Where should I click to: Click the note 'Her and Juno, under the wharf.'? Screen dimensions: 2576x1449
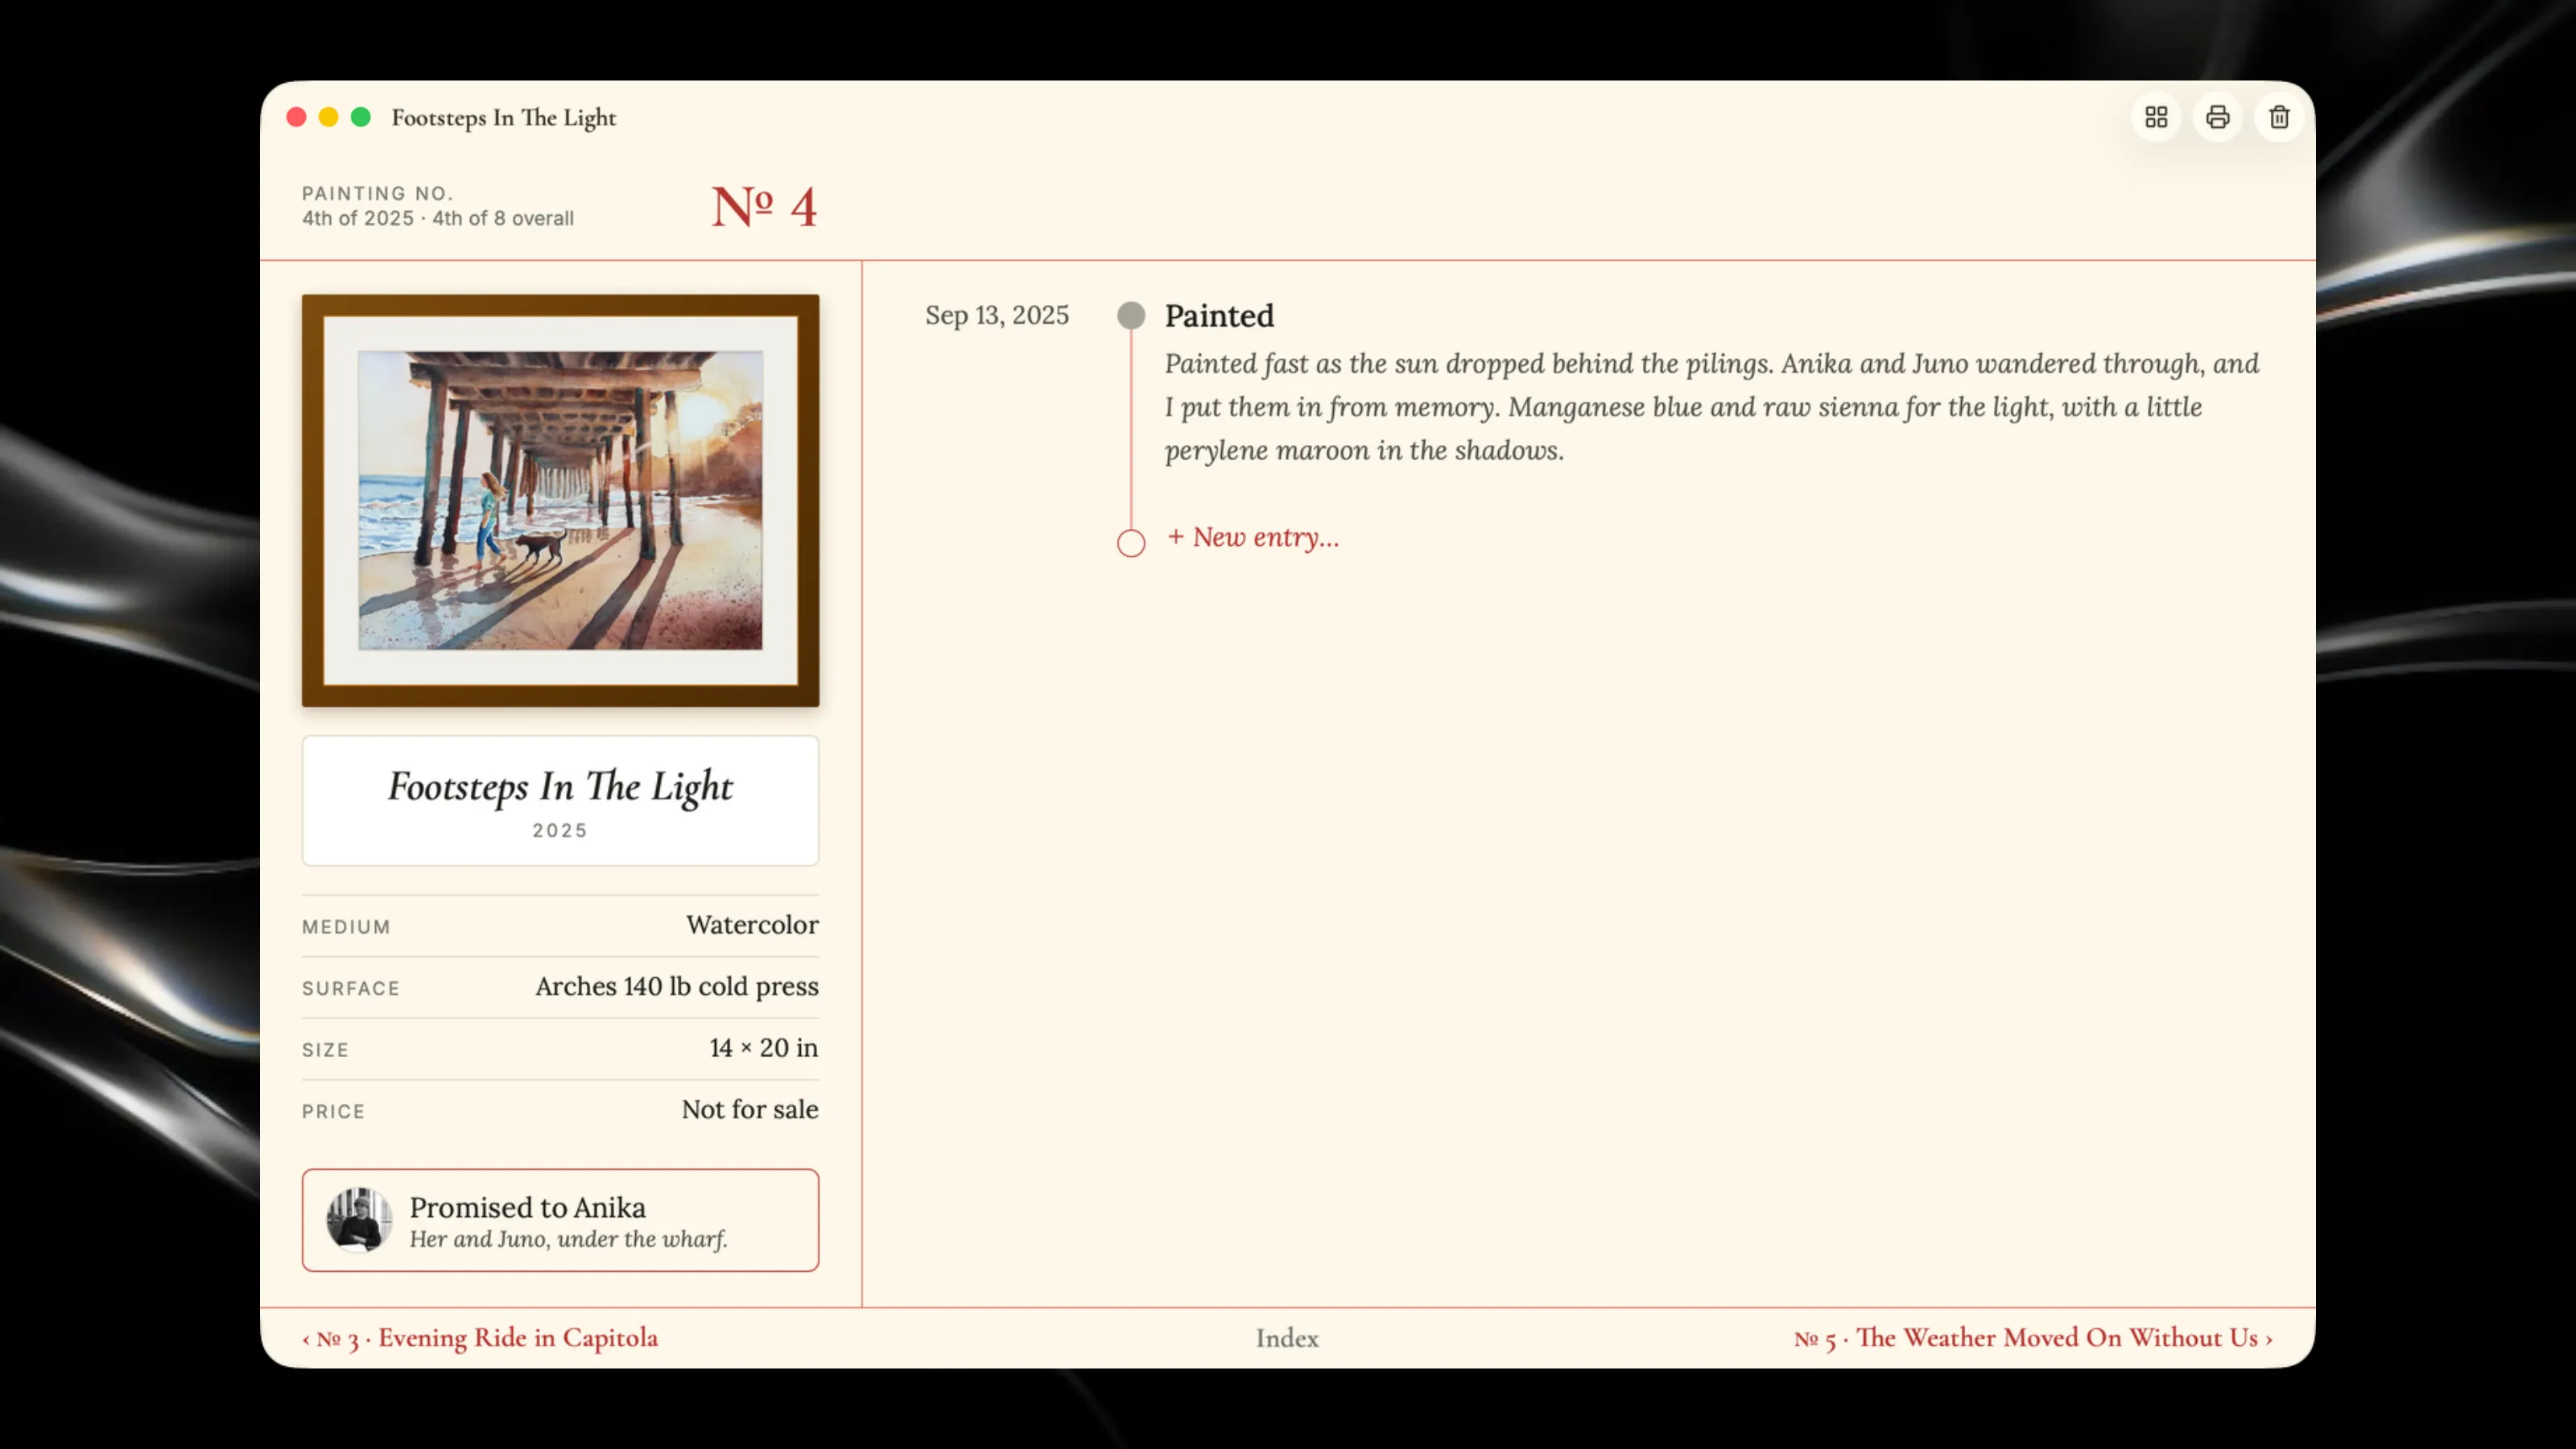click(568, 1239)
